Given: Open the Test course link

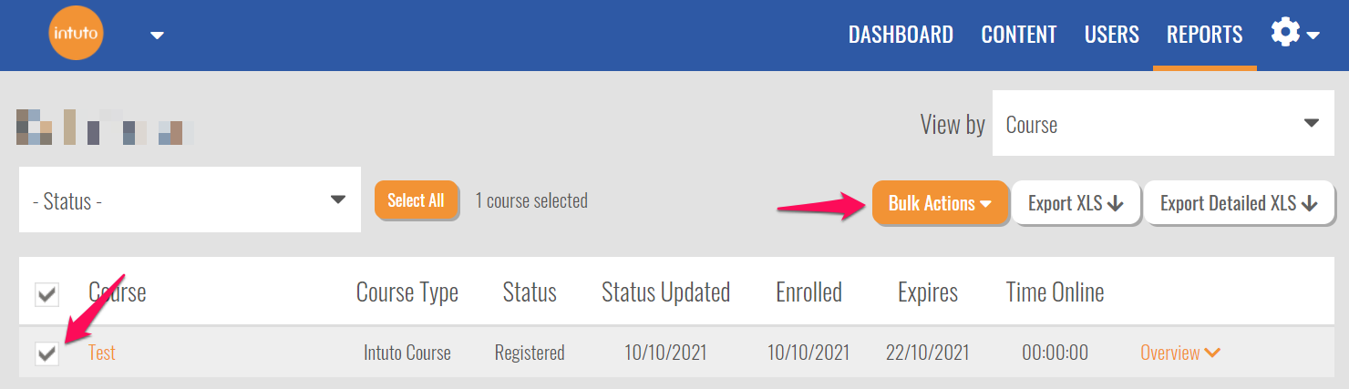Looking at the screenshot, I should 102,353.
